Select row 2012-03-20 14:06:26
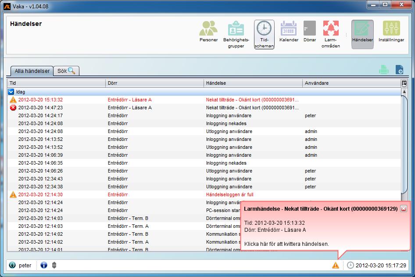This screenshot has width=415, height=277. [x=204, y=171]
